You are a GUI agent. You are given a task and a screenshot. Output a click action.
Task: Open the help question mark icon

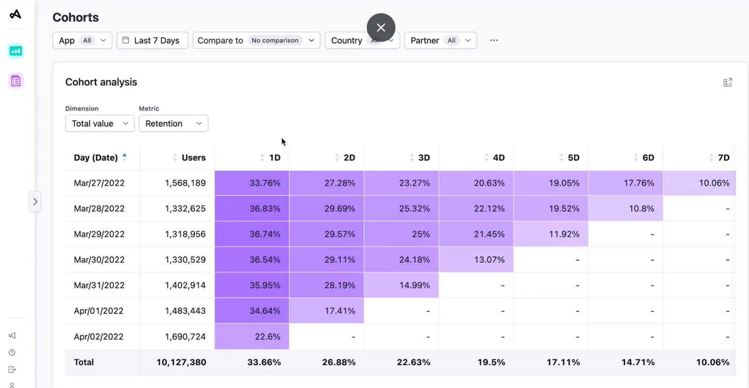click(x=12, y=352)
